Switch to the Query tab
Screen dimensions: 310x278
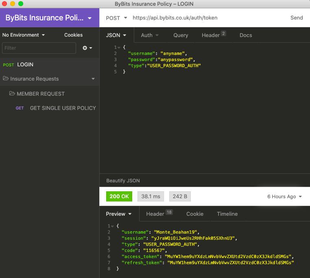click(181, 35)
